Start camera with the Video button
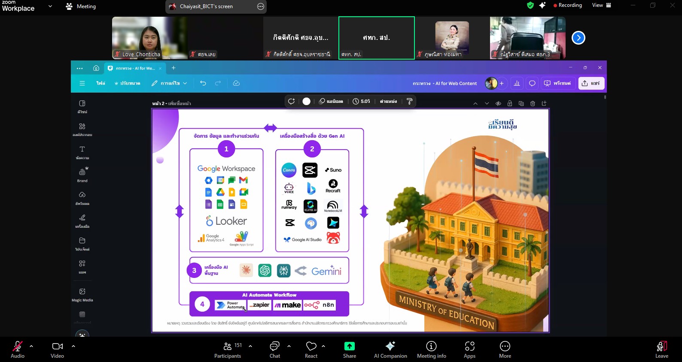Viewport: 682px width, 362px height. pos(57,350)
